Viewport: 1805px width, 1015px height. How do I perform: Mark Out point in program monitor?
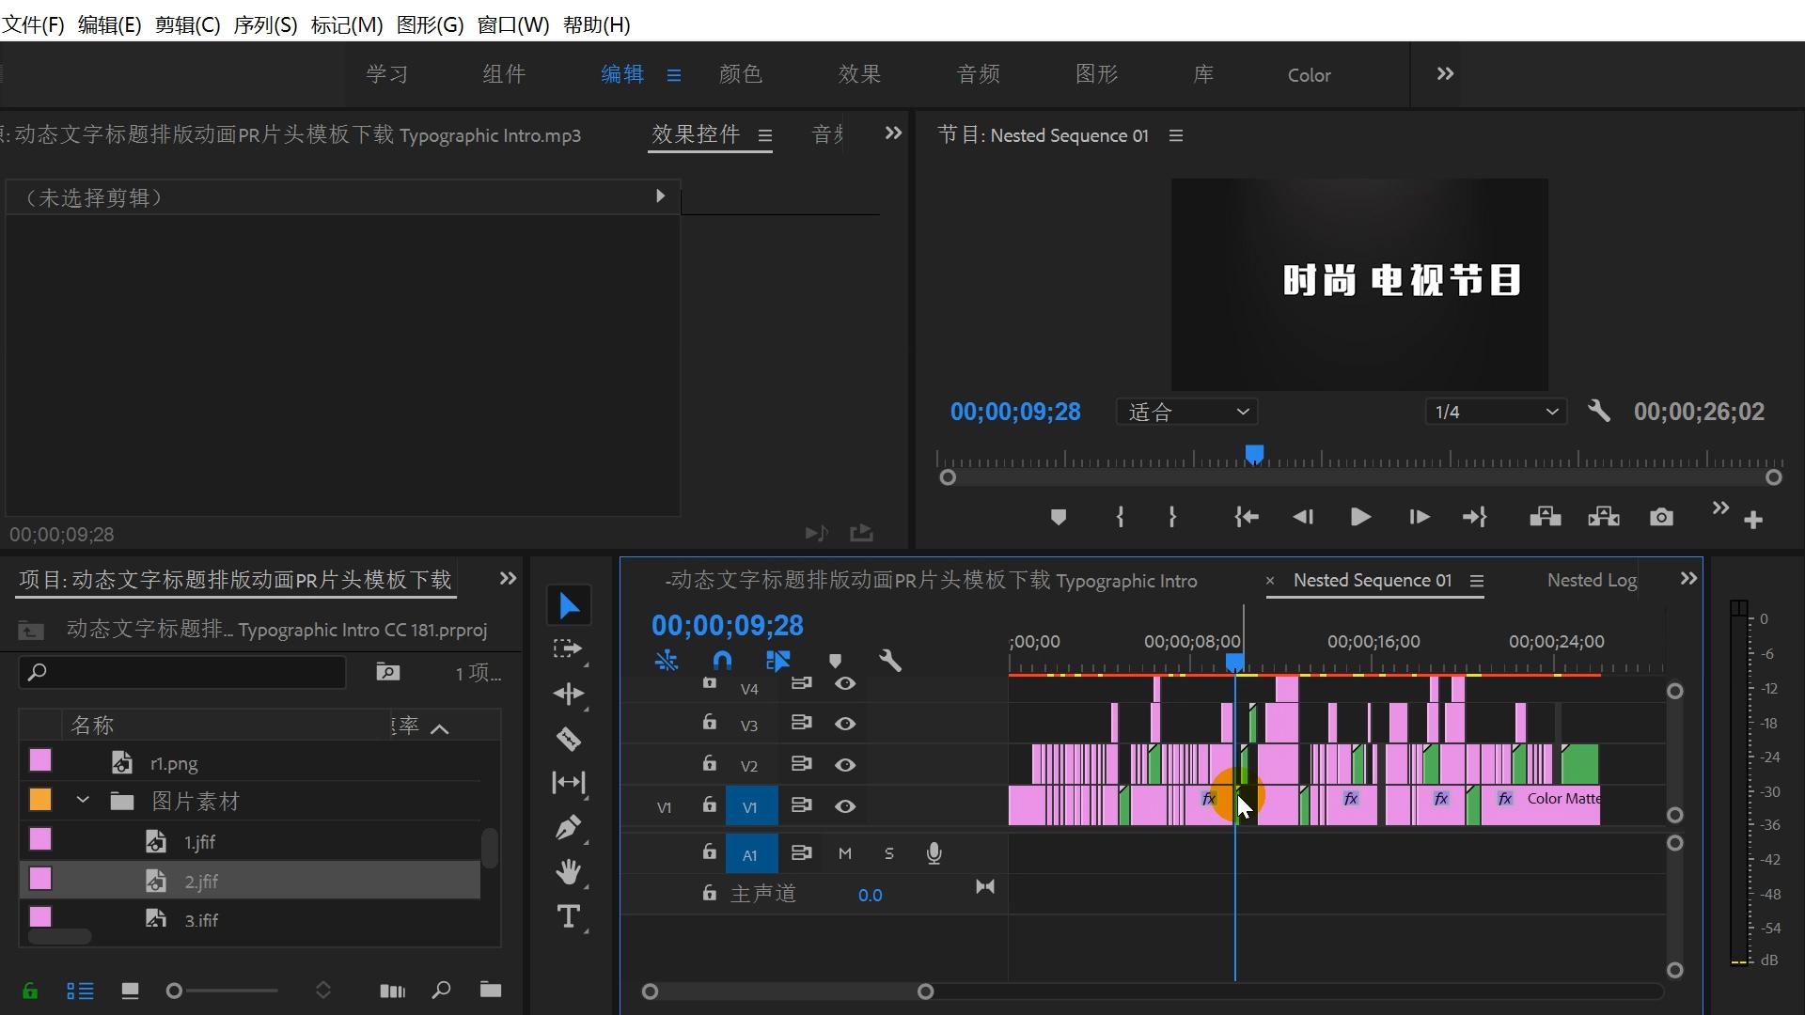[1172, 517]
